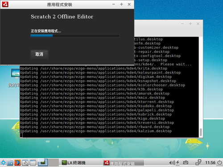Screen dimensions: 223x167
Task: Click terminal line ending kalzium.desktop
Action: click(96, 131)
